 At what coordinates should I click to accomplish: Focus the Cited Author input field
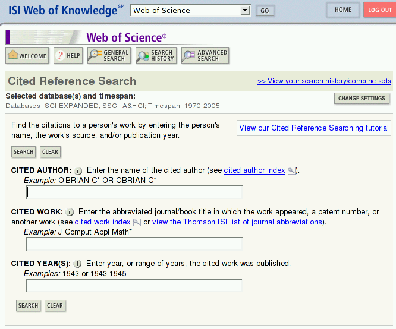[x=134, y=192]
